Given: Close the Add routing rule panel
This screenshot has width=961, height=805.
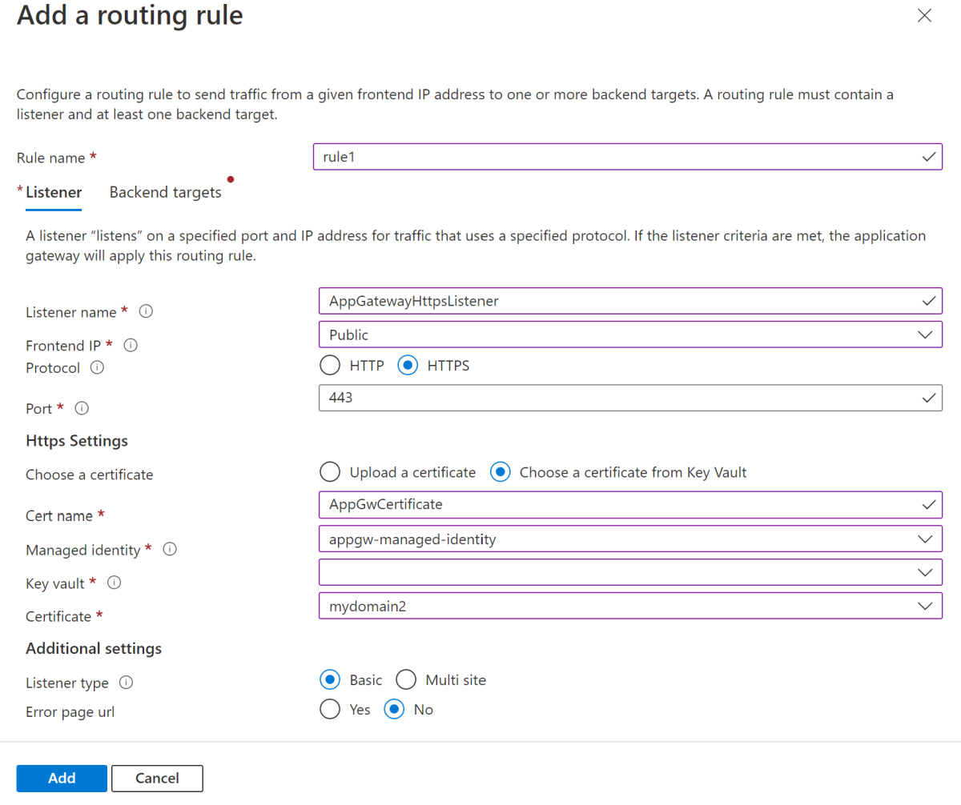Looking at the screenshot, I should click(924, 15).
